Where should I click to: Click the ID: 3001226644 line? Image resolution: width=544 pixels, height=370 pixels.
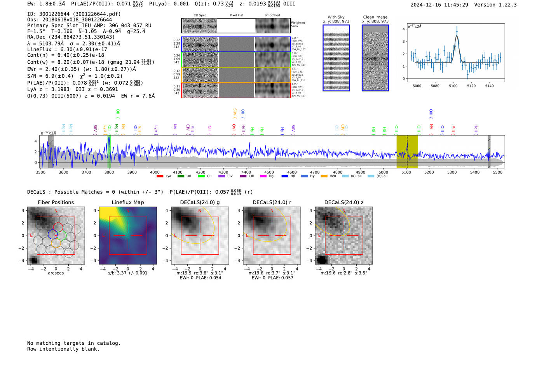74,14
